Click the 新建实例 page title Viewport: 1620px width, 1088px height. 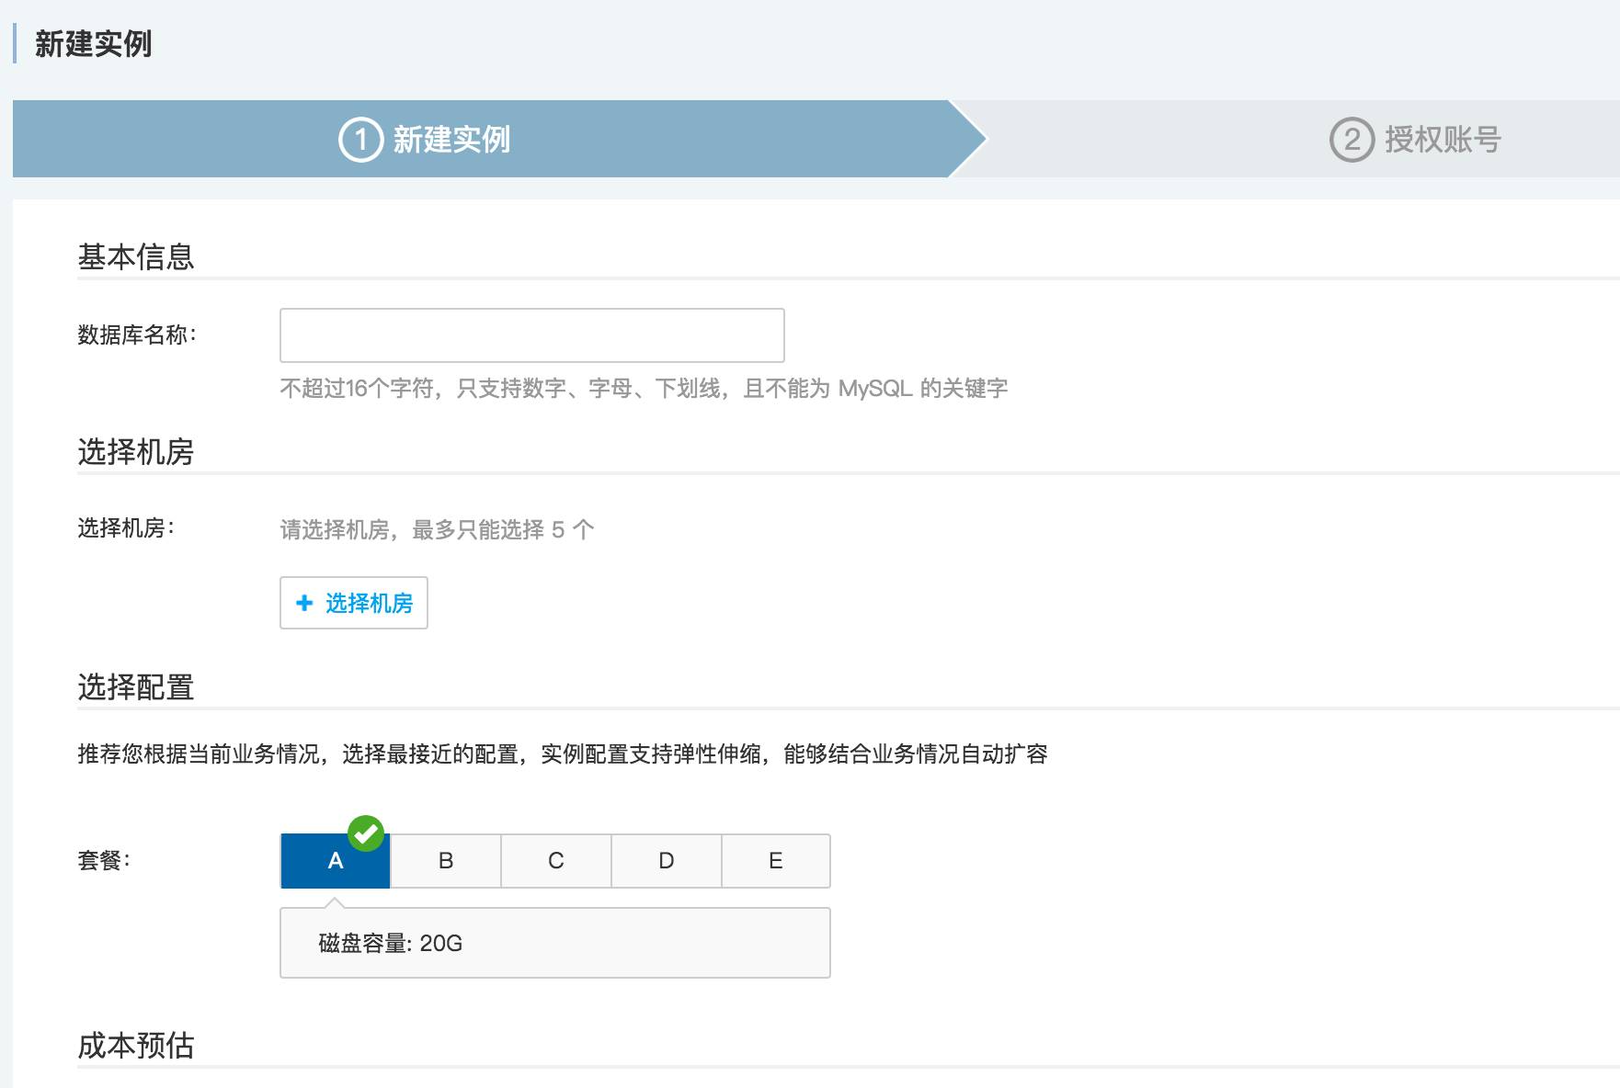tap(94, 44)
